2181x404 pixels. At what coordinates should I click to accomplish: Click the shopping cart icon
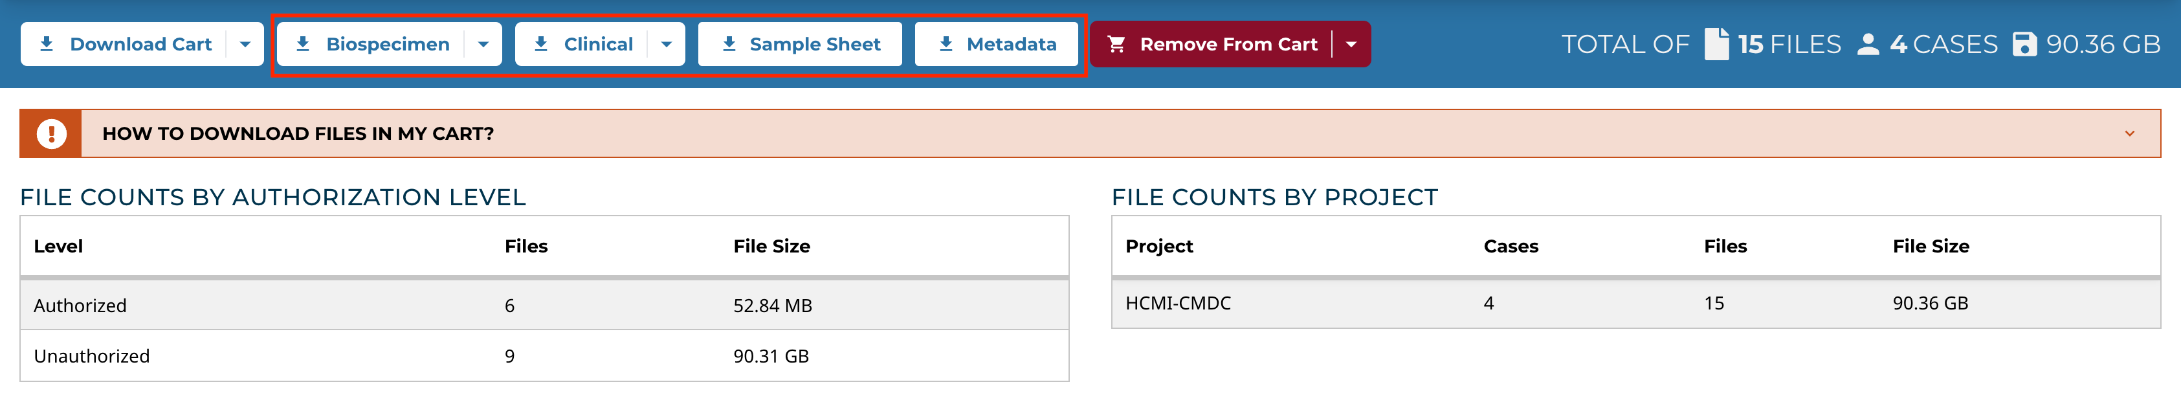click(1117, 44)
